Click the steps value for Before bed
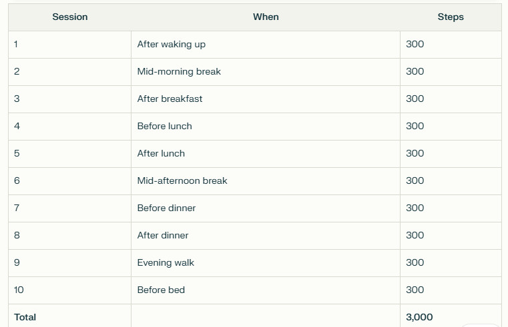Image resolution: width=508 pixels, height=327 pixels. (x=451, y=290)
